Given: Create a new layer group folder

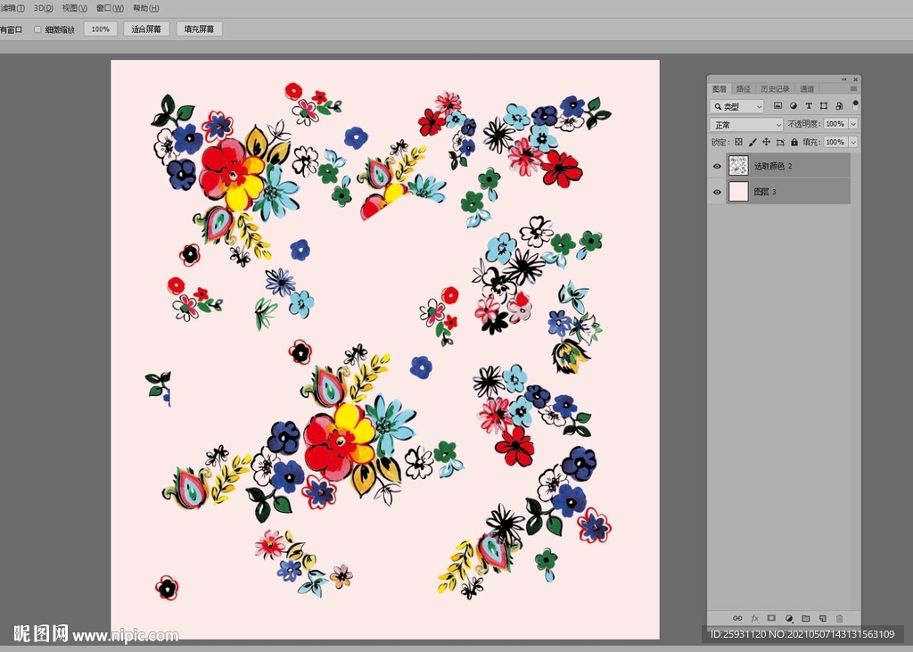Looking at the screenshot, I should [806, 618].
